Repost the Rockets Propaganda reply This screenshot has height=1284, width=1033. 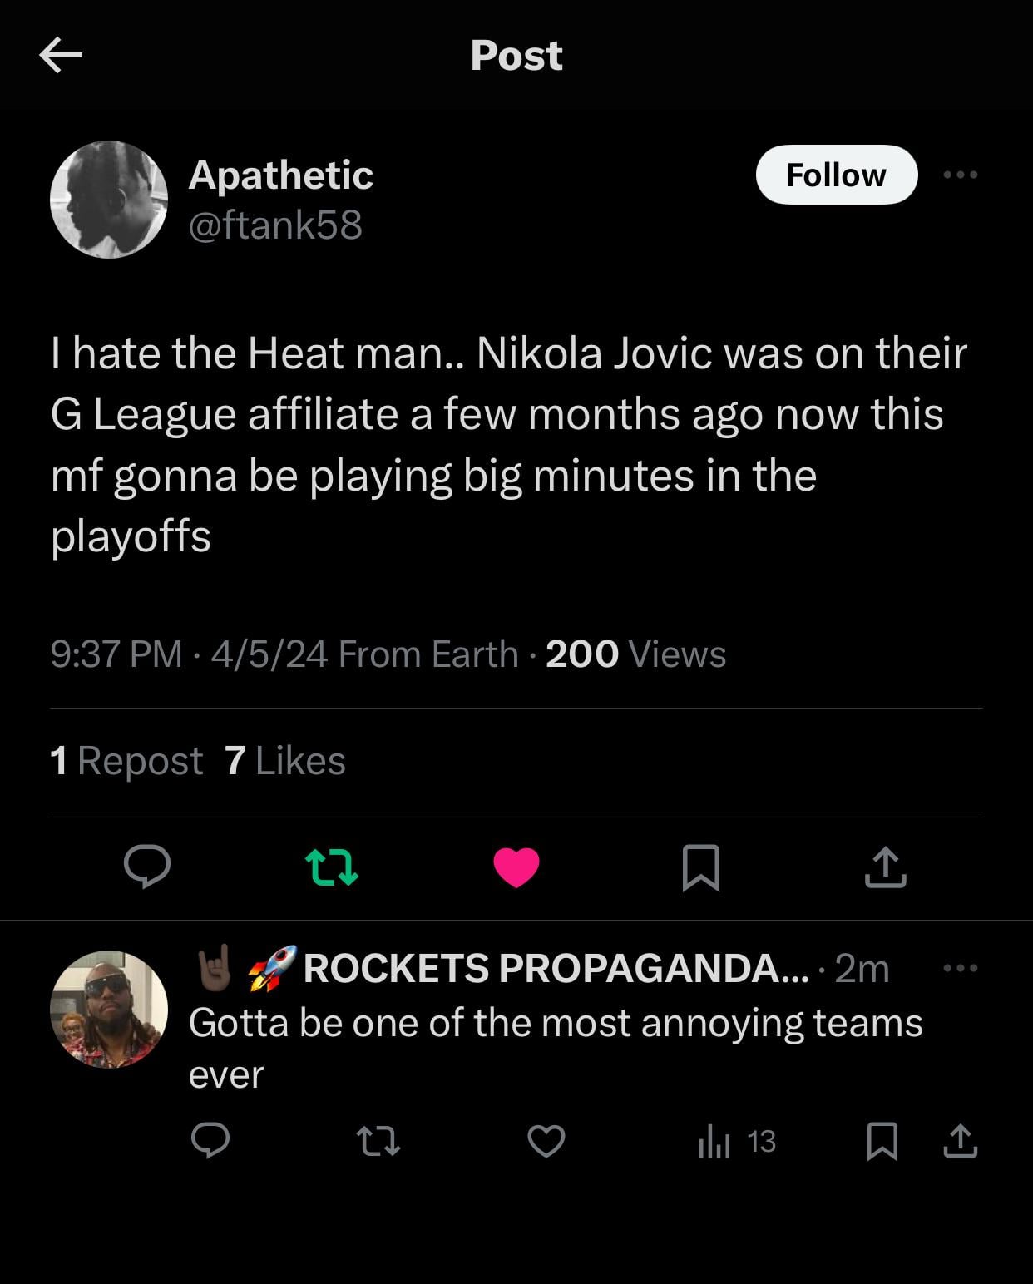coord(378,1141)
